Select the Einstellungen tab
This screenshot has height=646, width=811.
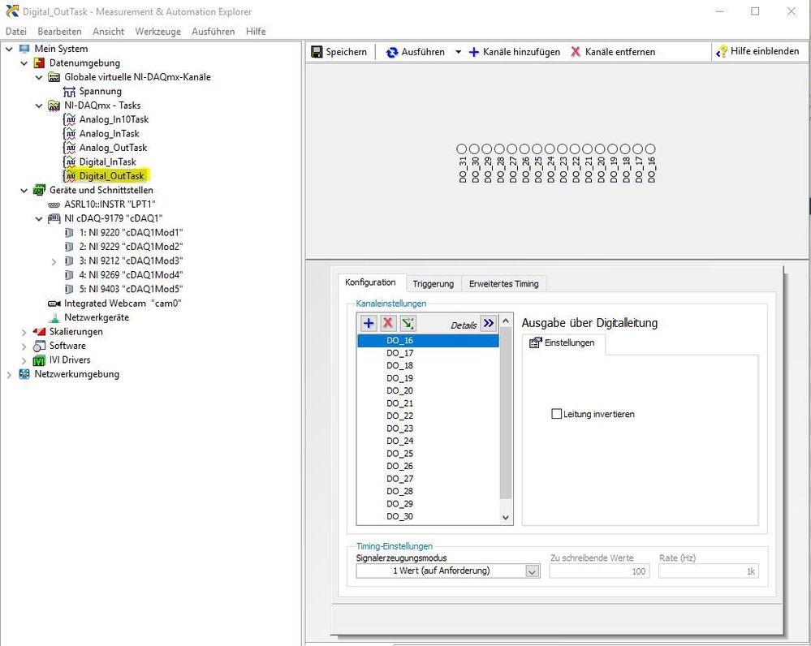pos(563,343)
